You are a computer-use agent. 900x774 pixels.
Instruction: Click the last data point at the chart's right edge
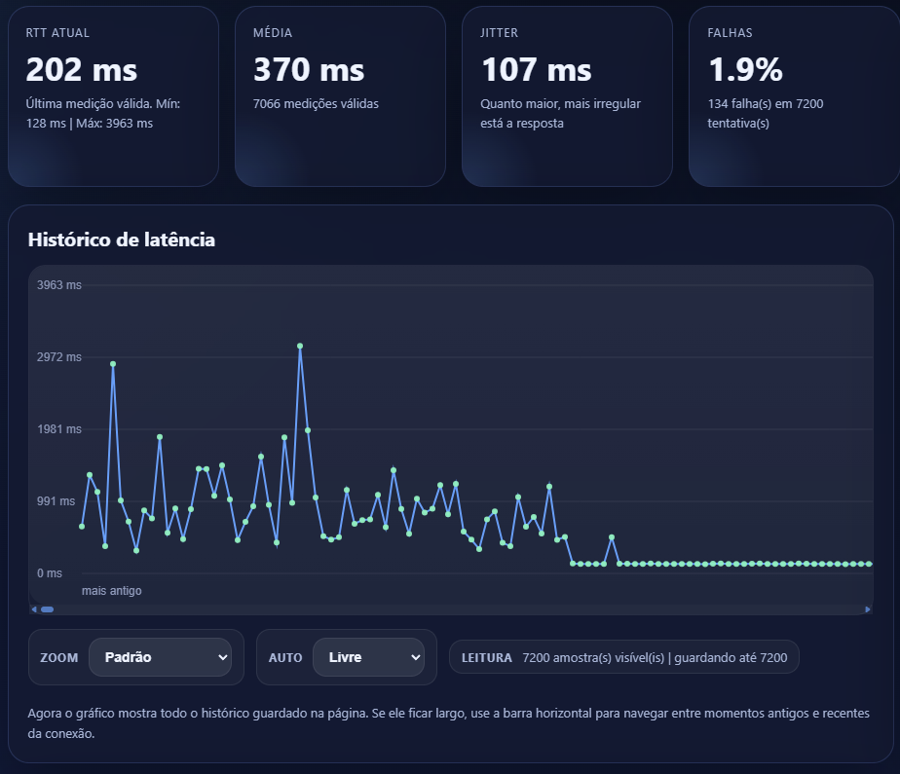(869, 564)
